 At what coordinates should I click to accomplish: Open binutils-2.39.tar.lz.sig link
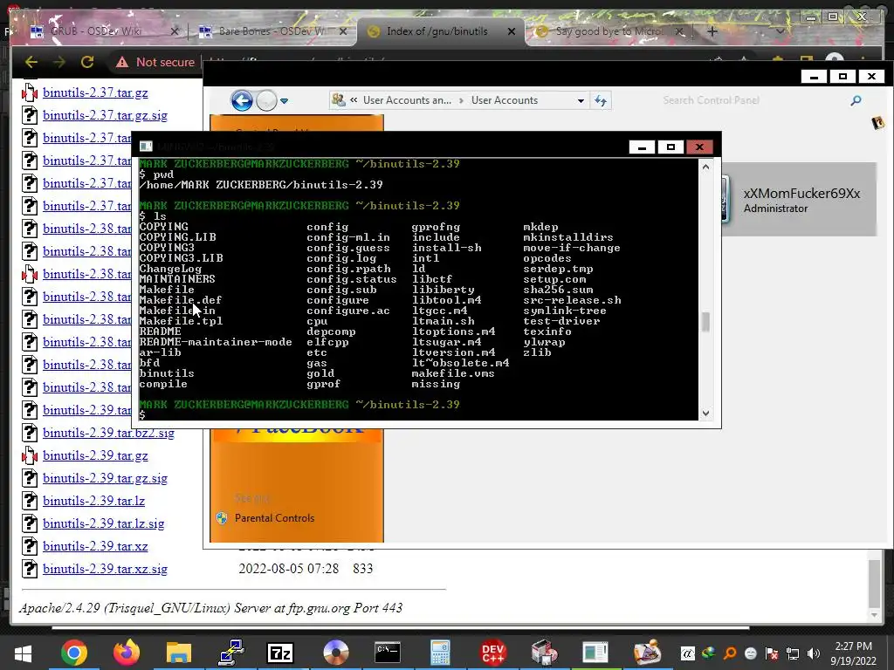pyautogui.click(x=103, y=523)
